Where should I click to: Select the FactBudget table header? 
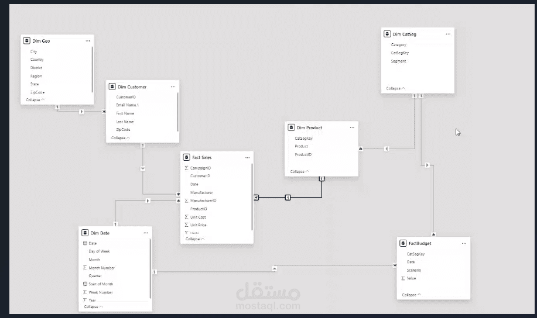tap(433, 243)
